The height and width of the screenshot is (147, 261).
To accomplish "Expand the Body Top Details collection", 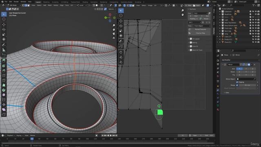I will pyautogui.click(x=220, y=23).
